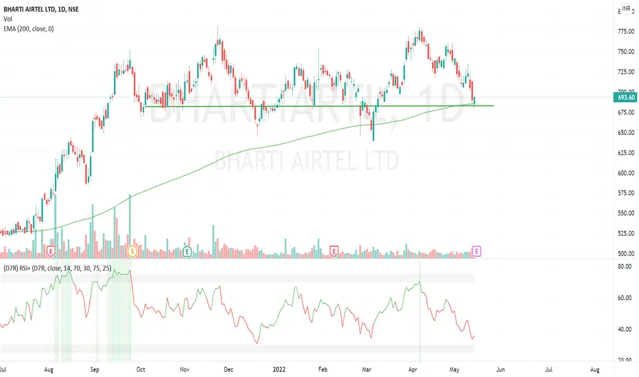
Task: Open the red E earnings marker after Feb 2022
Action: pyautogui.click(x=334, y=252)
